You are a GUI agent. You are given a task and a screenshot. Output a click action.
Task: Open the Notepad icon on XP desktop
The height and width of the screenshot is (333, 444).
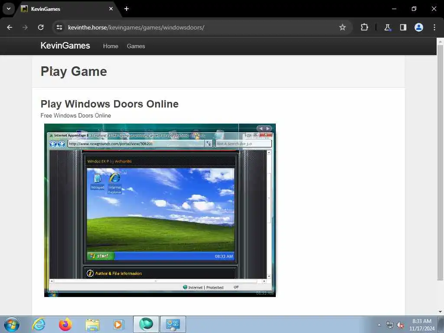click(x=98, y=181)
